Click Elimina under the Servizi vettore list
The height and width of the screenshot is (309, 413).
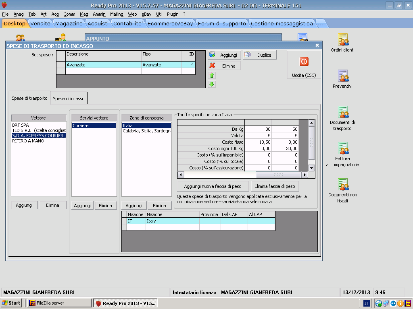[x=105, y=206]
